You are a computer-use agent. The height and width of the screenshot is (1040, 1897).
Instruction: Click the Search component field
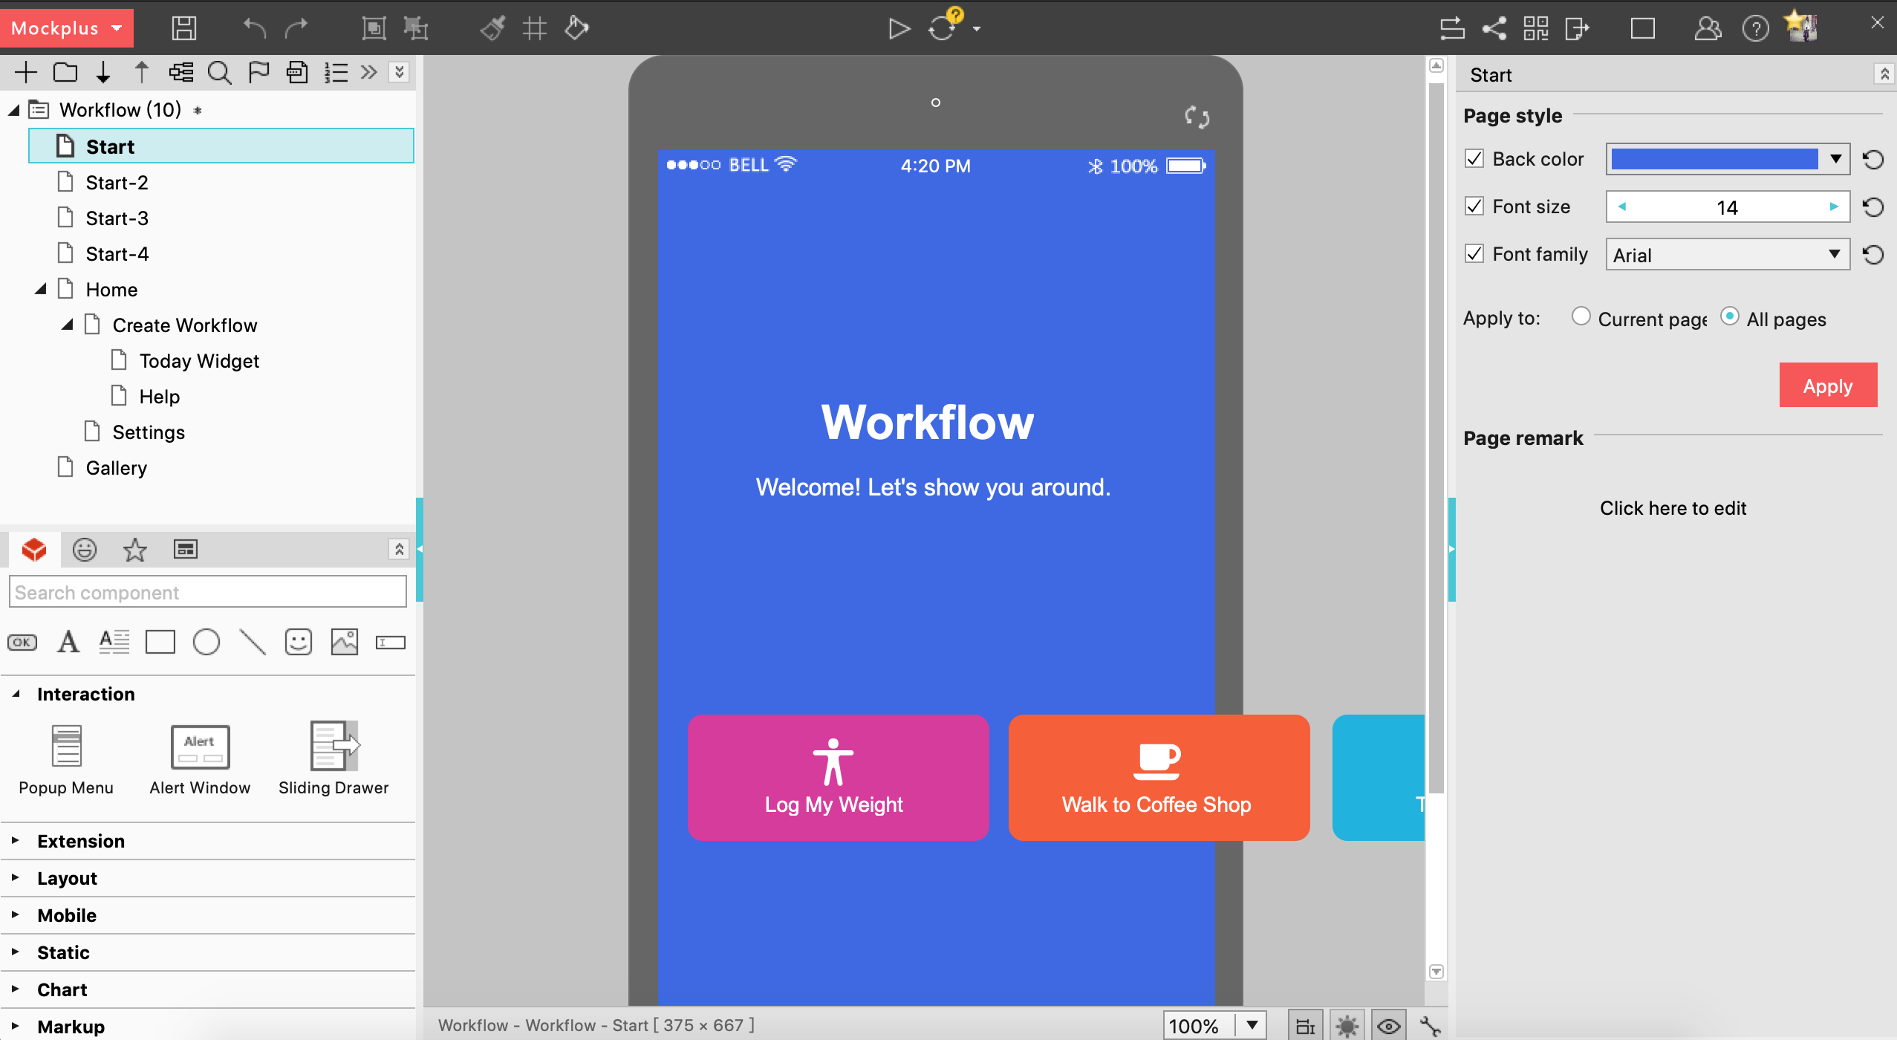tap(208, 592)
